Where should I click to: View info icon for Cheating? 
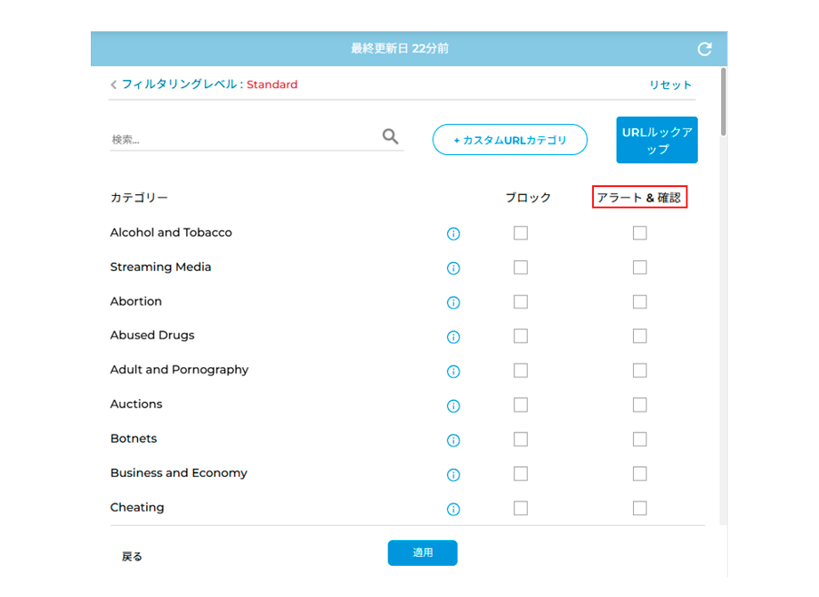tap(453, 509)
